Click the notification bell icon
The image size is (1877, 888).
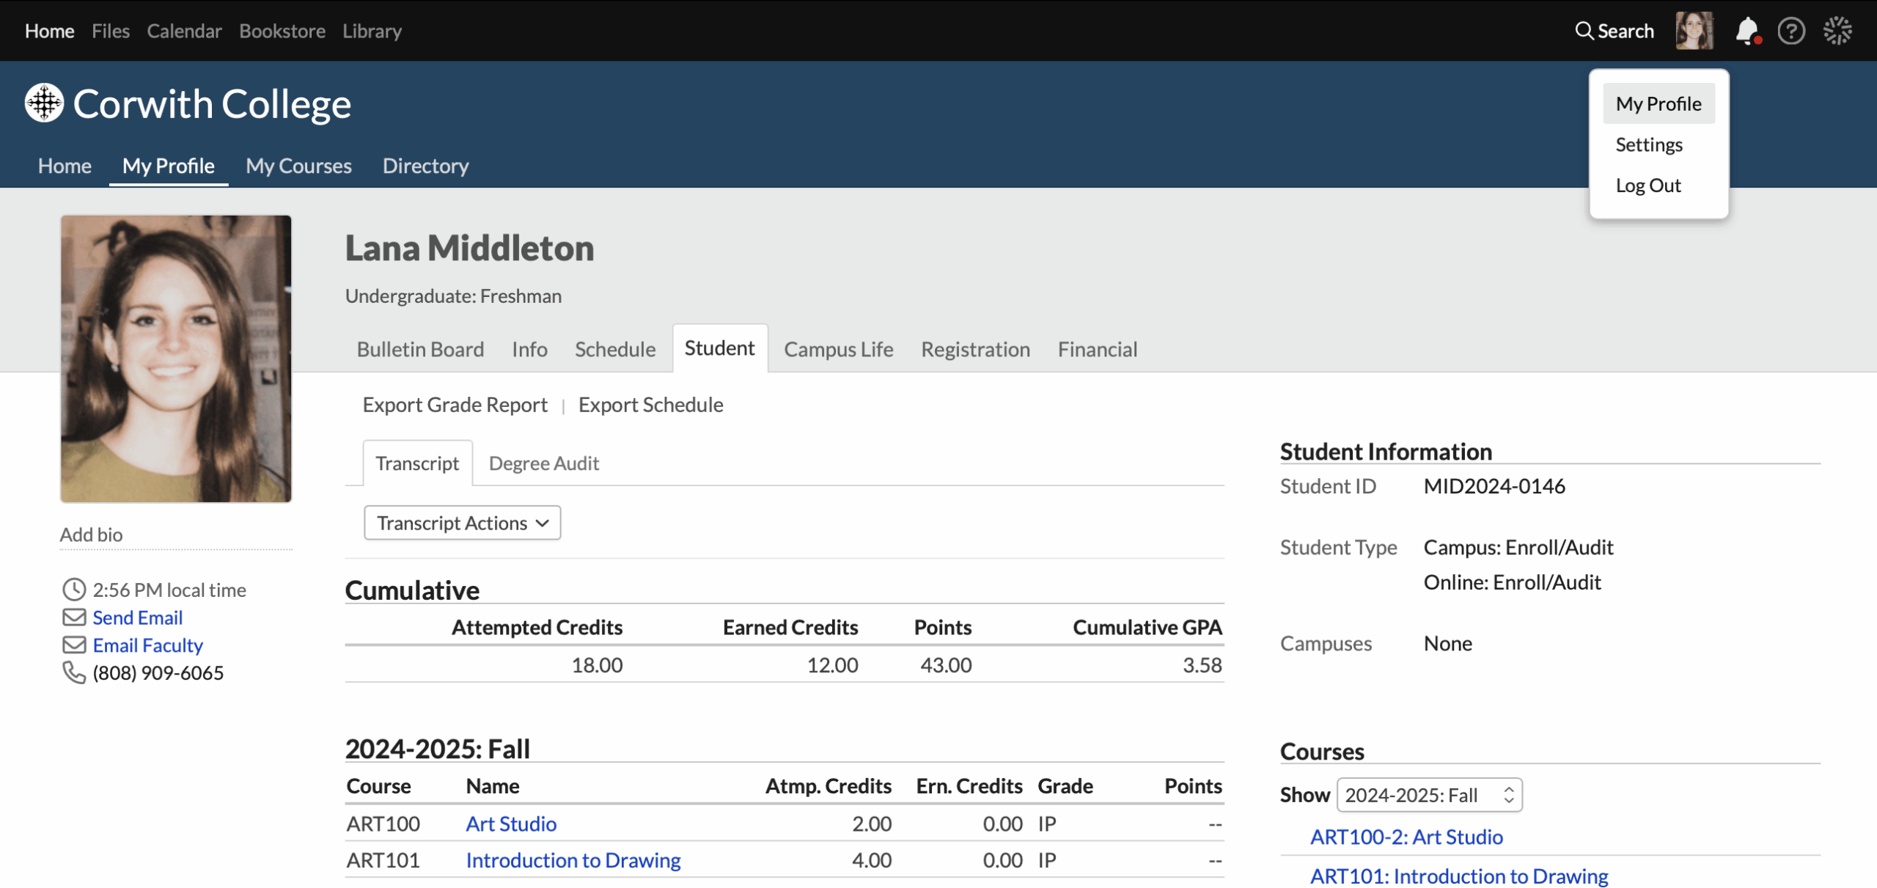click(x=1746, y=31)
